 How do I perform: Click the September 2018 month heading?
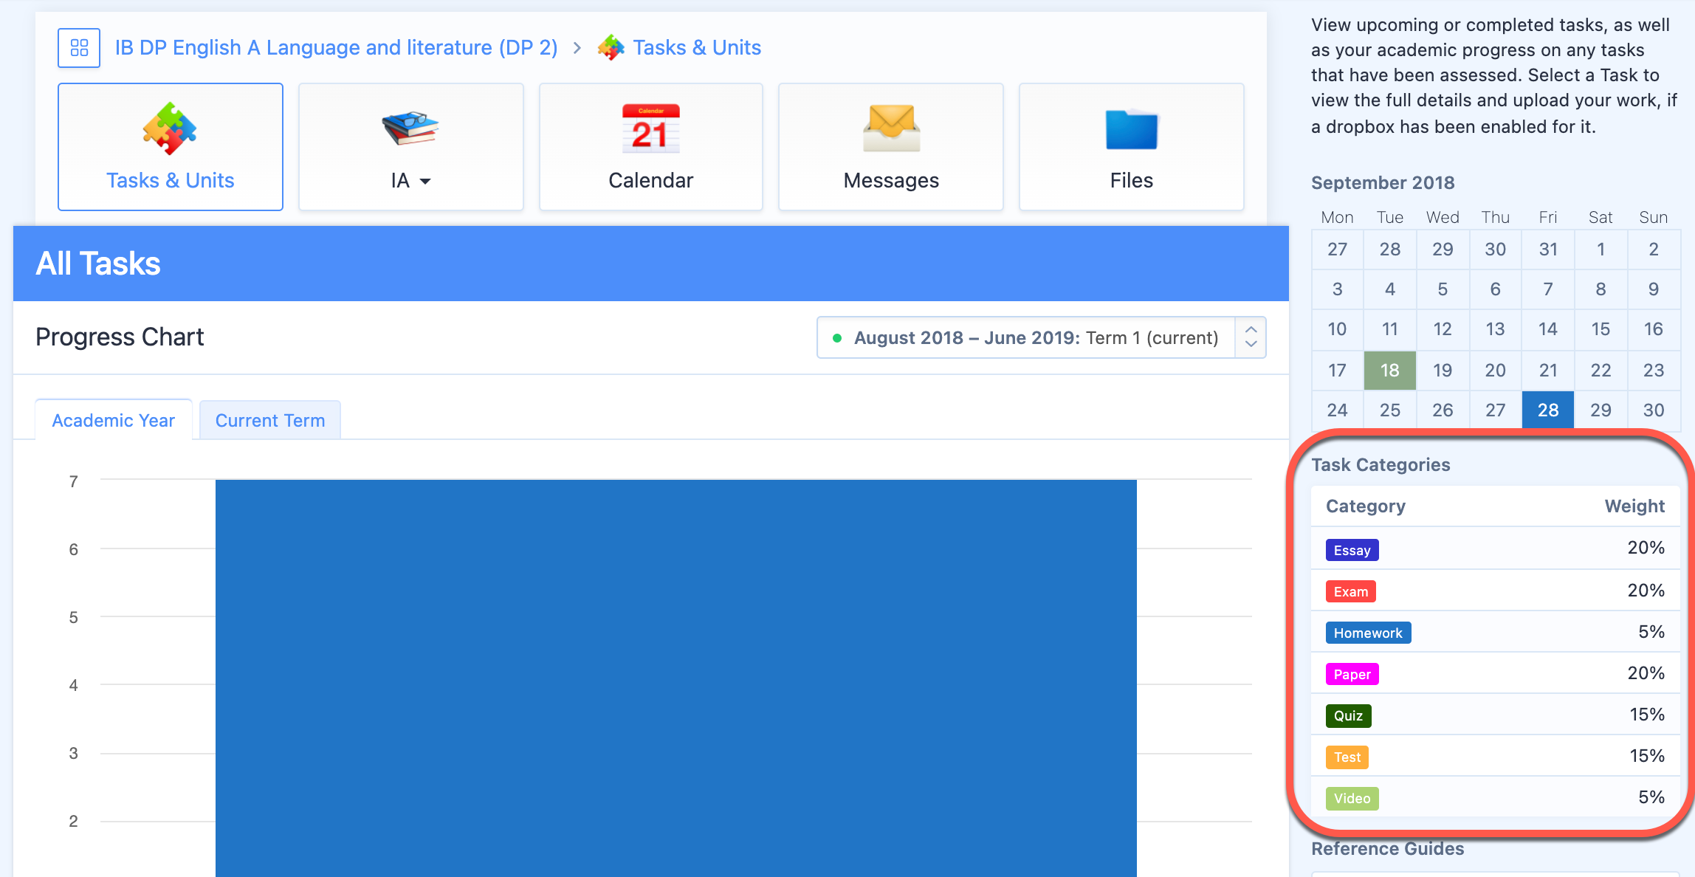[x=1382, y=182]
